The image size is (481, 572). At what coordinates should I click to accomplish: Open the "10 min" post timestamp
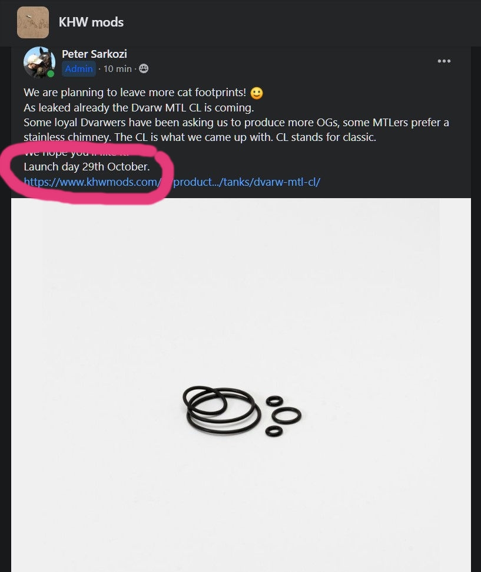click(117, 69)
